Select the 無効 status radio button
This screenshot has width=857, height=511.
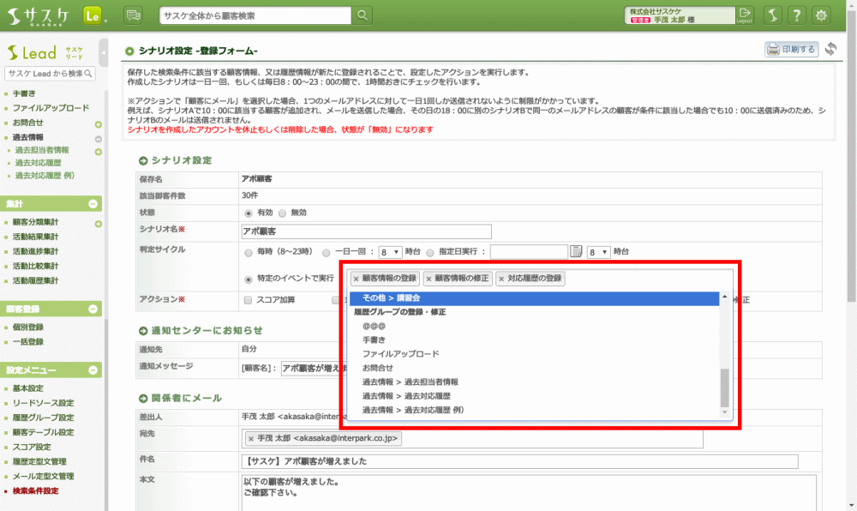click(x=283, y=212)
